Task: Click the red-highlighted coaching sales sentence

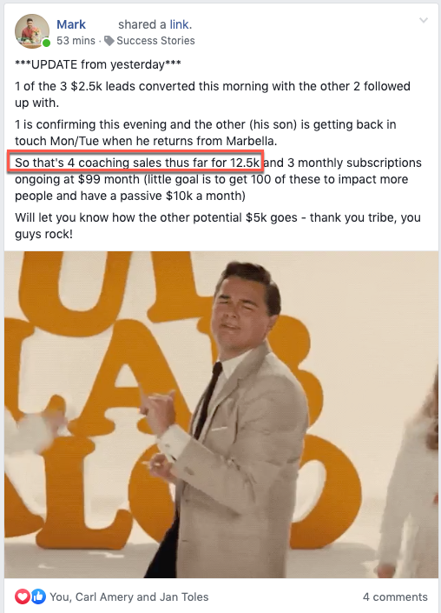Action: pos(135,163)
